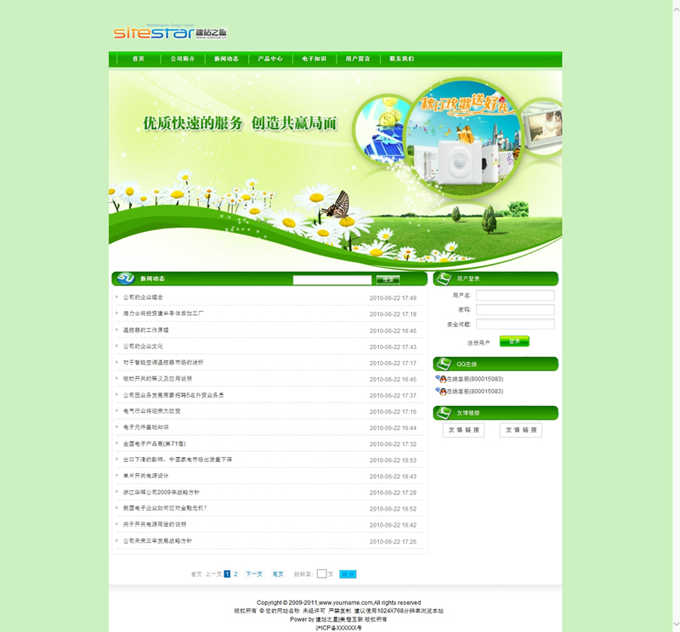Click into the 用户名 username field
The image size is (680, 632).
coord(515,296)
